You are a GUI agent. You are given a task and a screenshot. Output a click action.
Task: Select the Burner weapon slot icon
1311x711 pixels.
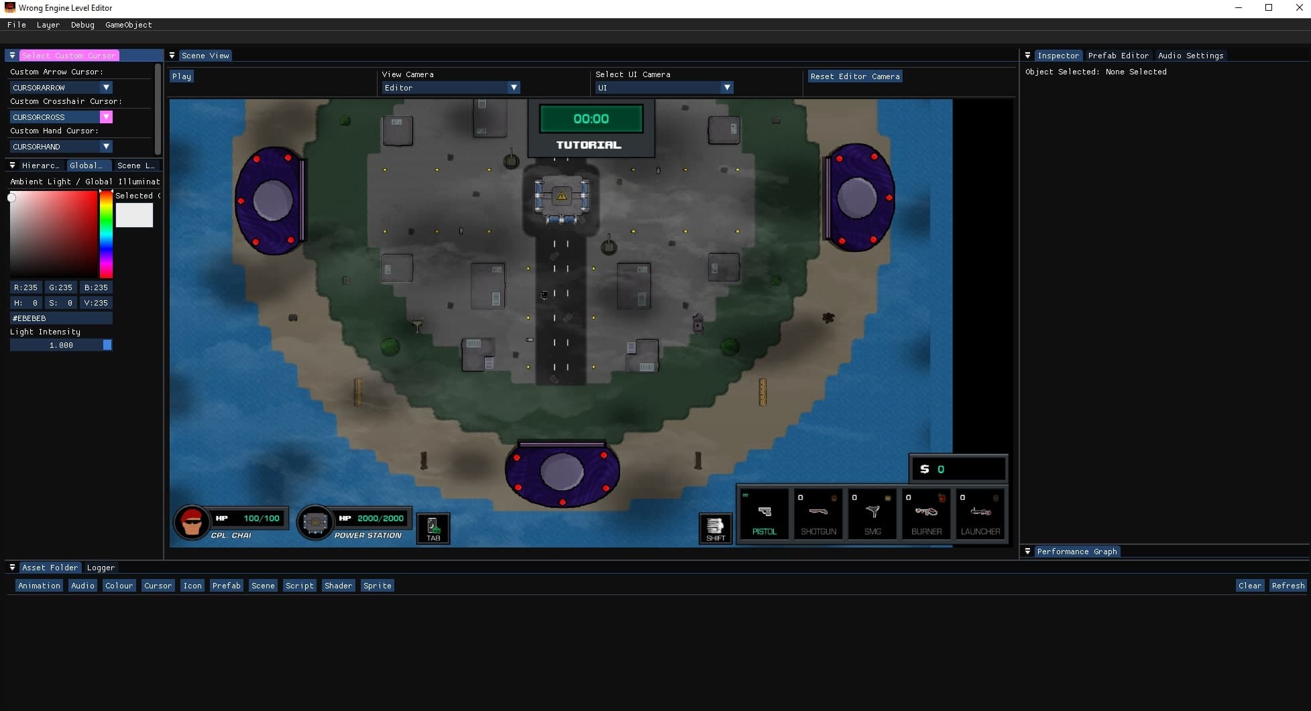pyautogui.click(x=926, y=514)
